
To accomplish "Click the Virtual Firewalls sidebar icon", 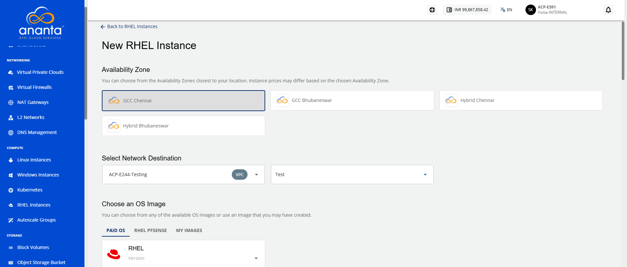I will 11,88.
